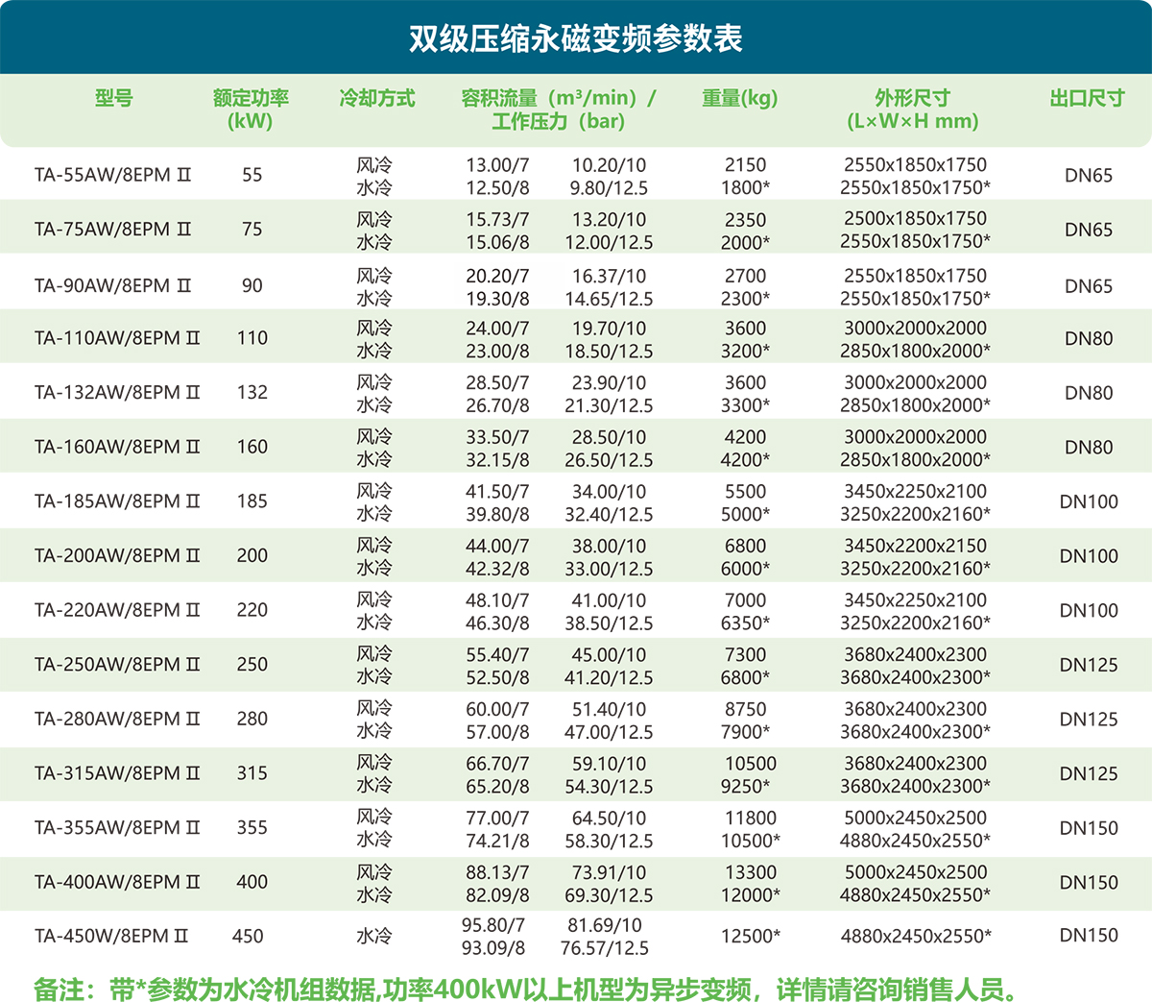The height and width of the screenshot is (1002, 1152).
Task: Select model TA-55AW/8EPM II cell
Action: (112, 175)
